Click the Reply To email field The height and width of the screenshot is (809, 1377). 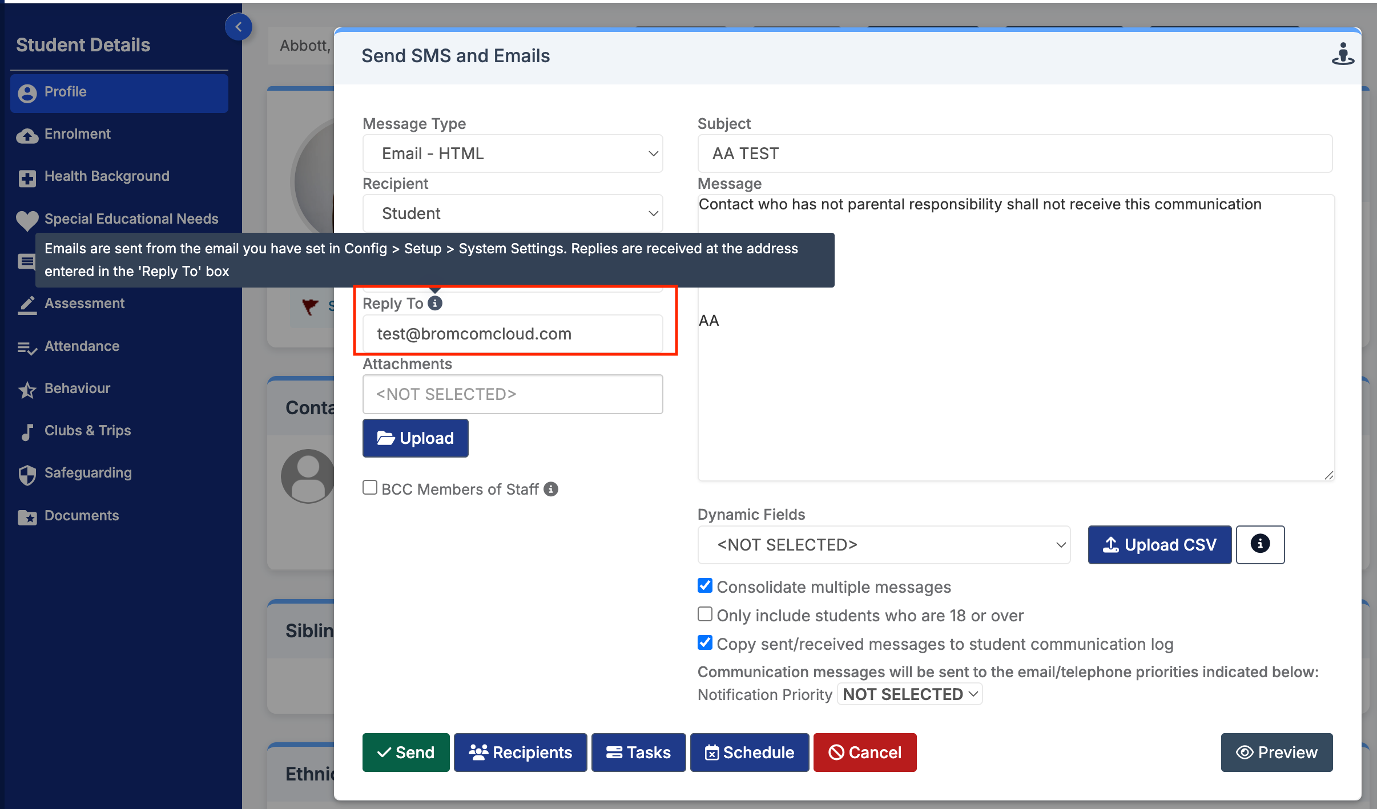(x=513, y=334)
